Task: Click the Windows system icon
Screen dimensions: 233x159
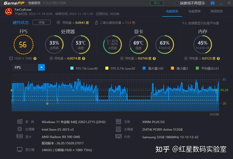Action: tap(20, 122)
